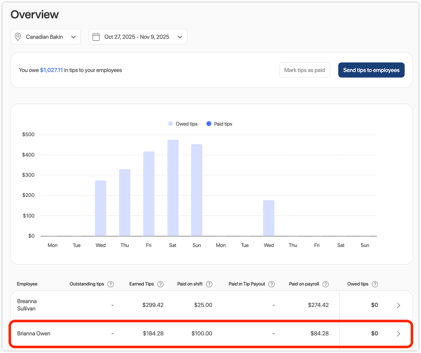Click the help icon next to Earned Tips
The image size is (421, 353).
[160, 284]
